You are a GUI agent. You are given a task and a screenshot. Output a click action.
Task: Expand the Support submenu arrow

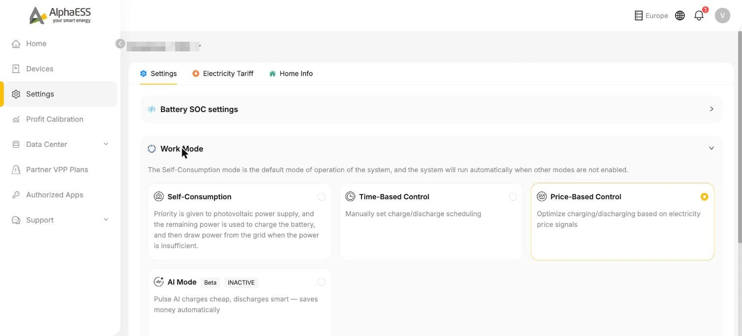coord(106,220)
